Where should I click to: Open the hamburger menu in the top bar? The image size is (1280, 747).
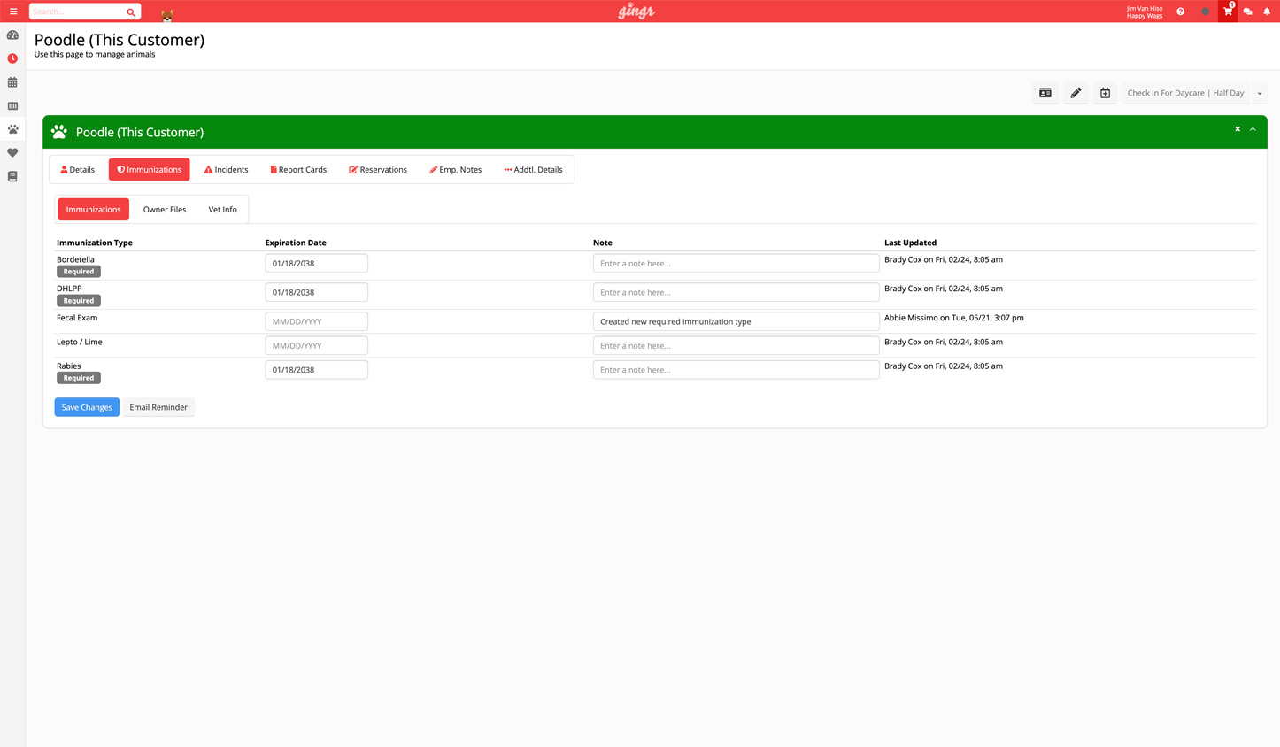tap(13, 12)
